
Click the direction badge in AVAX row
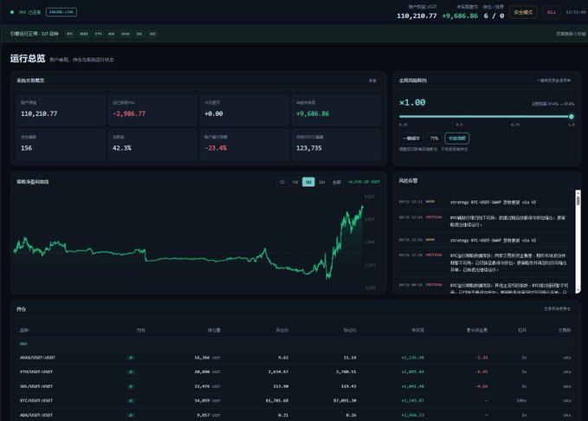(x=131, y=358)
